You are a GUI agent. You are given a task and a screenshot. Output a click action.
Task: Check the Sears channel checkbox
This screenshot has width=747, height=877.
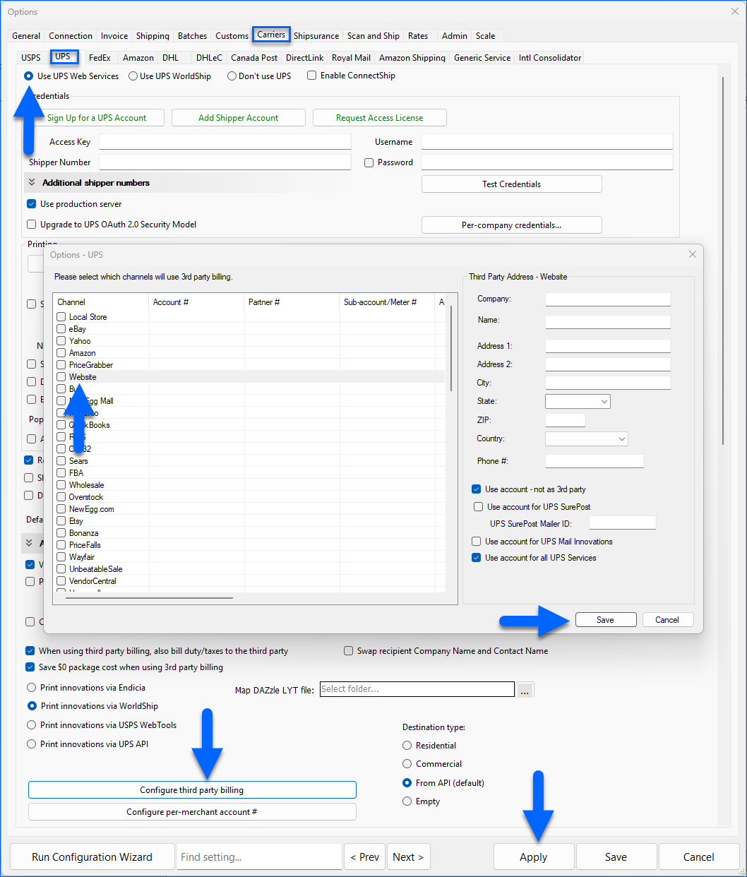click(61, 461)
